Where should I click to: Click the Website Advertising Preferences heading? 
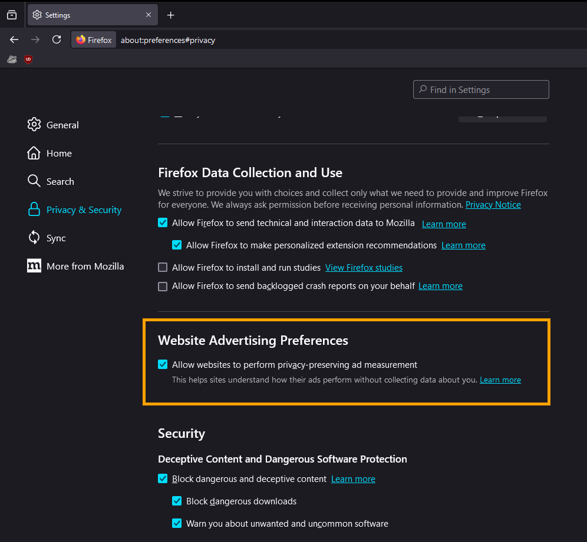(253, 341)
